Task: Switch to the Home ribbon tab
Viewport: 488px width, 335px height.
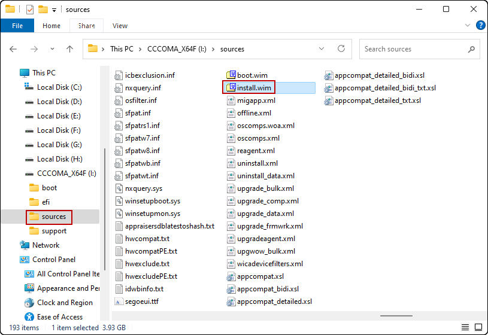Action: click(x=51, y=26)
